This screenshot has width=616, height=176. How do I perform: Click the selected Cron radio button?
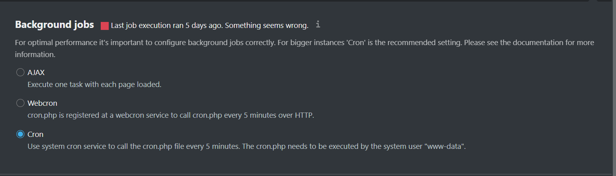pyautogui.click(x=20, y=134)
